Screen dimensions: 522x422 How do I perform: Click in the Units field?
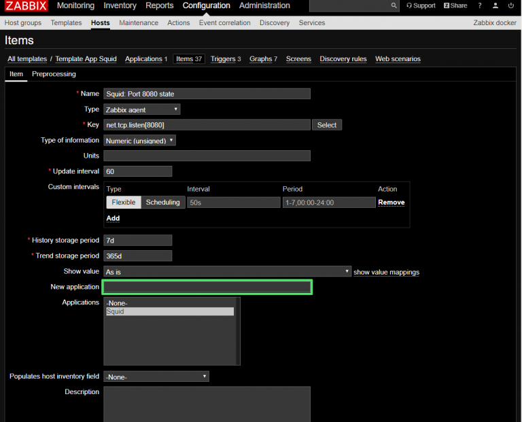tap(207, 156)
